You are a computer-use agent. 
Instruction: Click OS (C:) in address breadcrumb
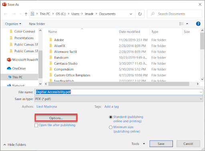pos(61,14)
